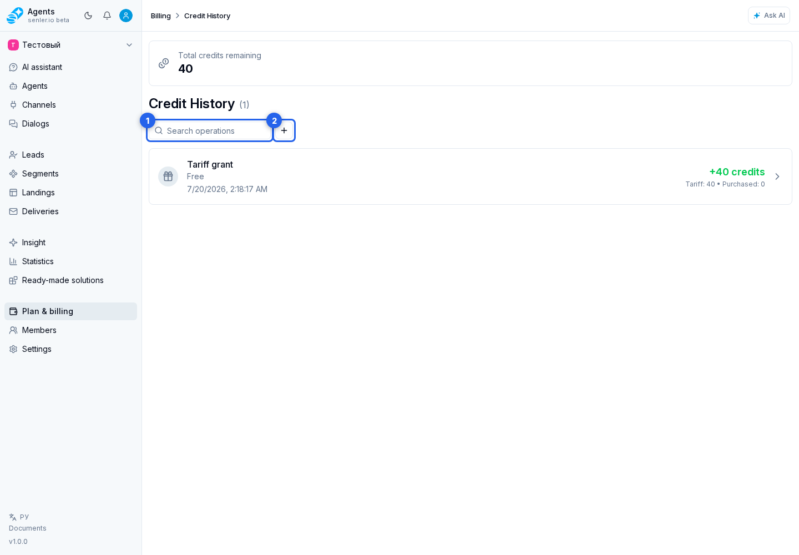Open notifications bell icon

coord(107,16)
